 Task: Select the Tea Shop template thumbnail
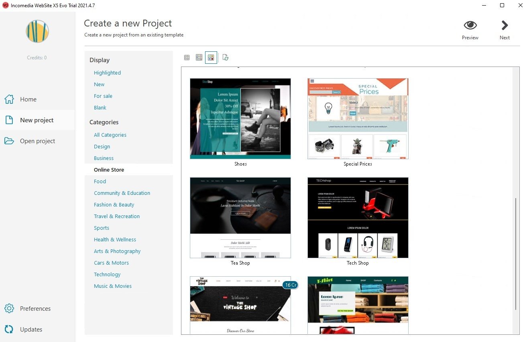(240, 218)
